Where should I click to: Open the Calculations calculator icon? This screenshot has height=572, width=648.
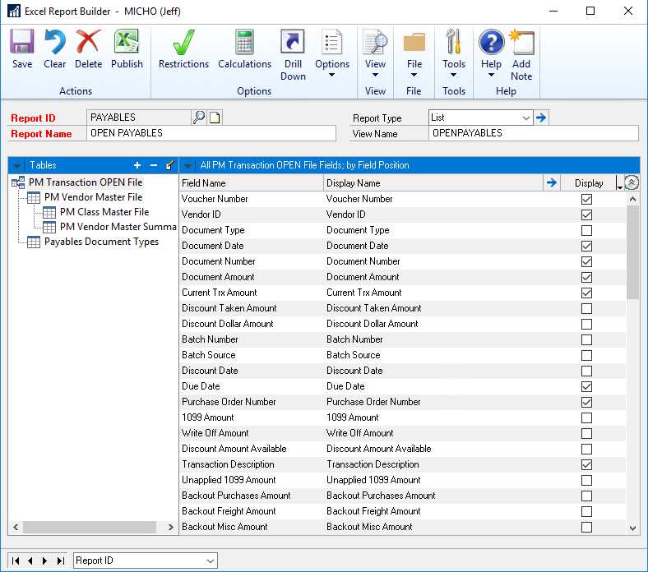pyautogui.click(x=245, y=41)
